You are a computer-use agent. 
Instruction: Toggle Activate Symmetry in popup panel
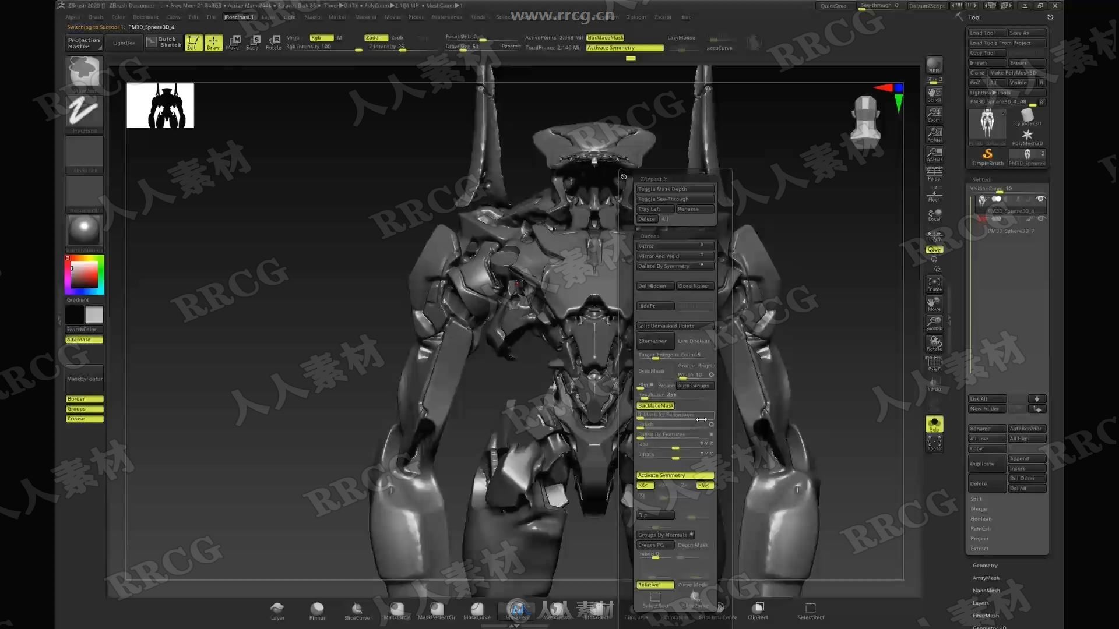click(x=675, y=475)
